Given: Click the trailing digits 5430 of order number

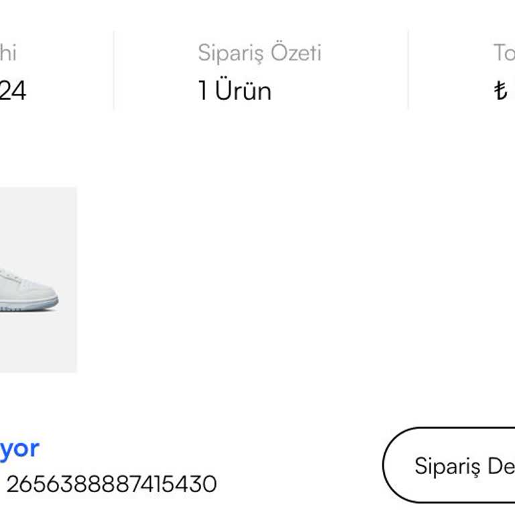Looking at the screenshot, I should coord(190,484).
